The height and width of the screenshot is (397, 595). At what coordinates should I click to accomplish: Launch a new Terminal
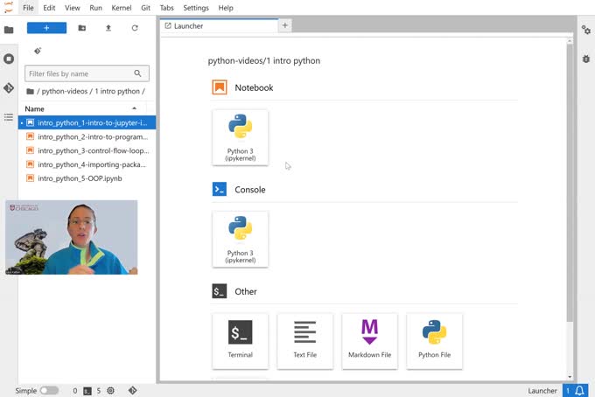(x=240, y=340)
